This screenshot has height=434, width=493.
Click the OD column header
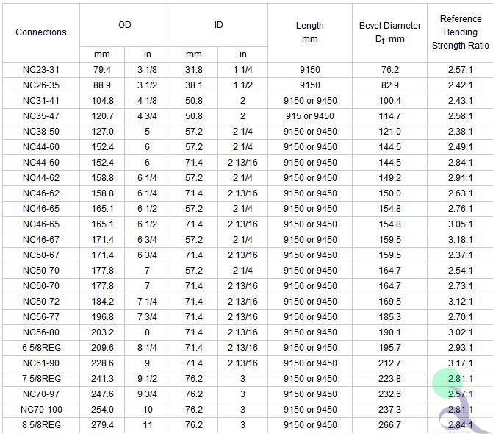click(125, 25)
